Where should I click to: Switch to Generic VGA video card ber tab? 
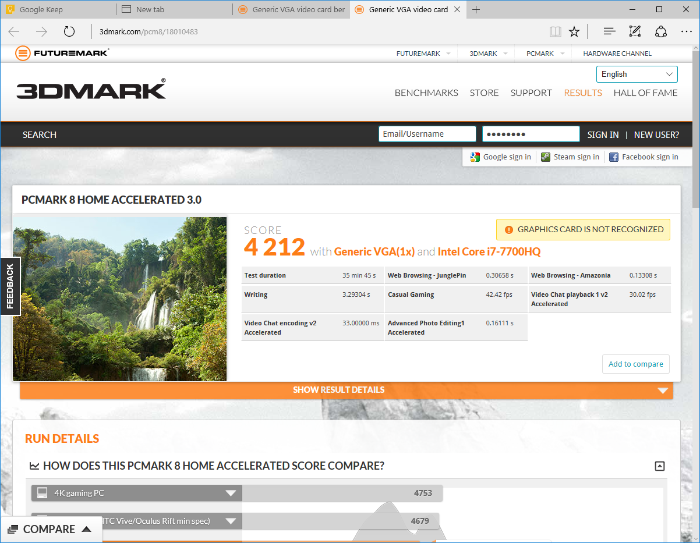(291, 9)
